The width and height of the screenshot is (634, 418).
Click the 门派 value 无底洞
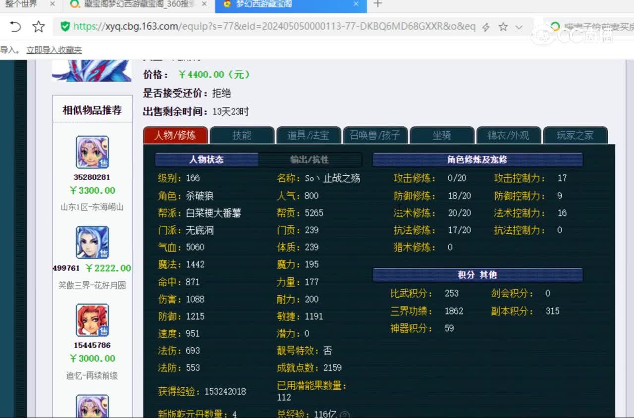pyautogui.click(x=200, y=230)
